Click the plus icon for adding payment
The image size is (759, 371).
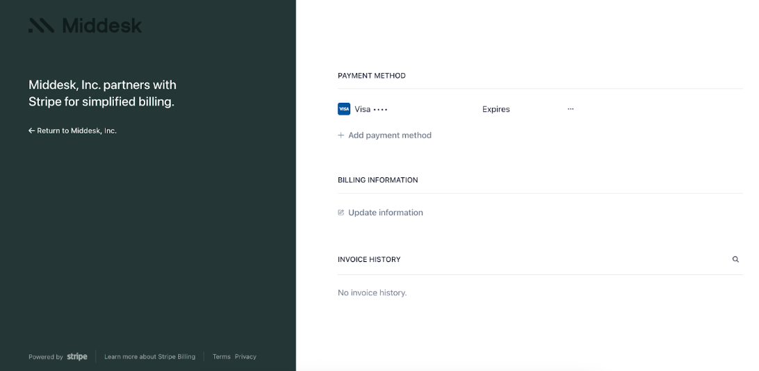click(341, 135)
